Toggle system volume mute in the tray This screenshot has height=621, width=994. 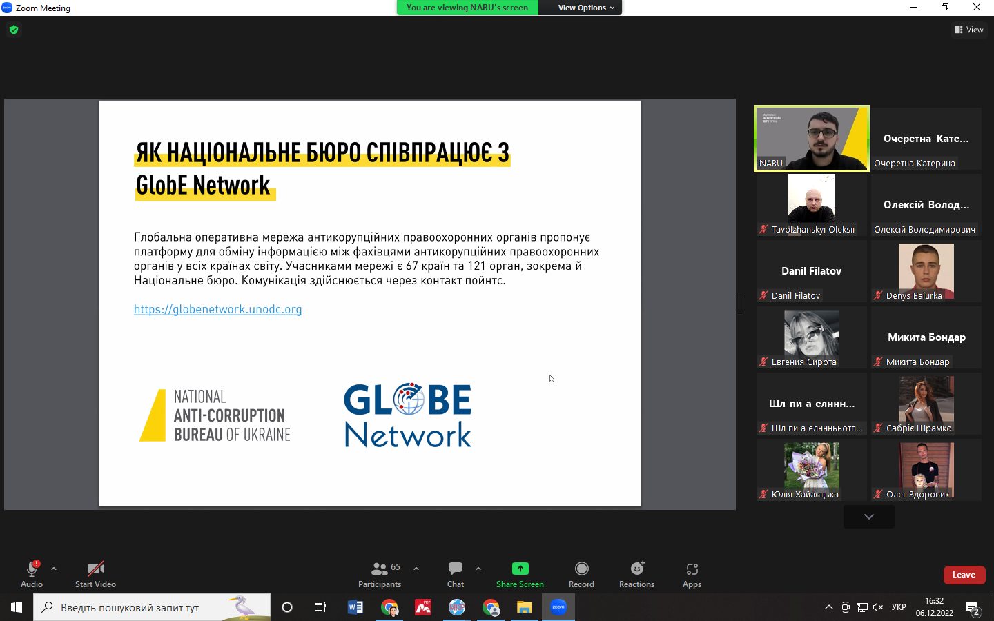click(x=878, y=607)
